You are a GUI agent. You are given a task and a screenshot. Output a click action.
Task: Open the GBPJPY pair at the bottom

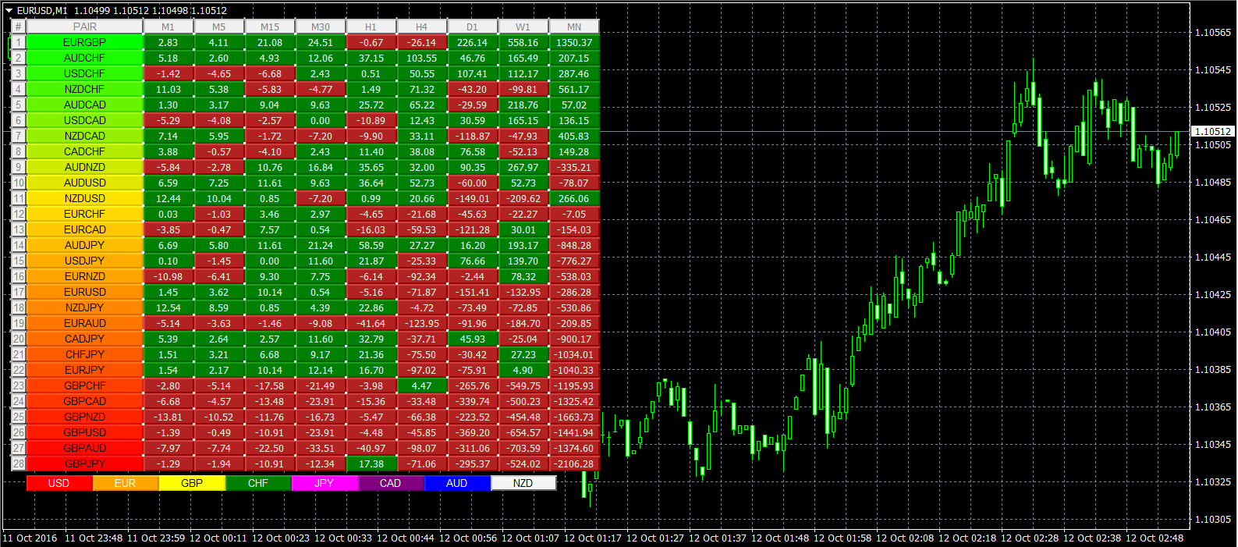pos(84,464)
